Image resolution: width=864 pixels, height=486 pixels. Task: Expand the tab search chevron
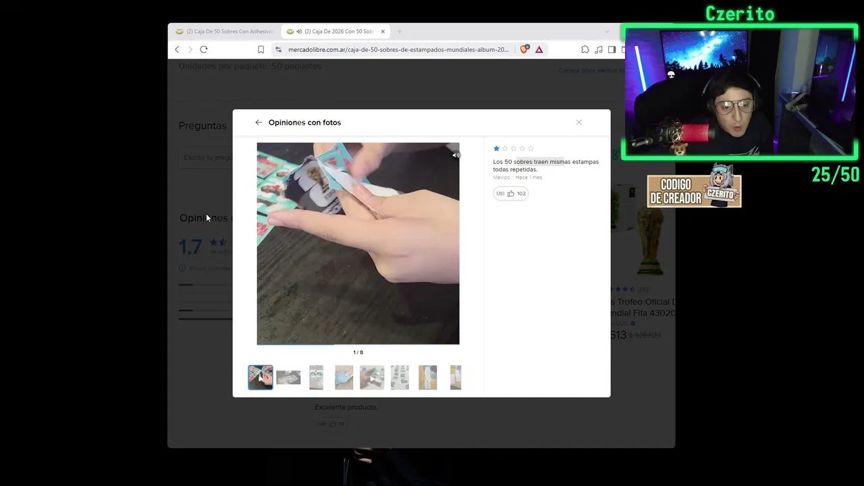(607, 31)
